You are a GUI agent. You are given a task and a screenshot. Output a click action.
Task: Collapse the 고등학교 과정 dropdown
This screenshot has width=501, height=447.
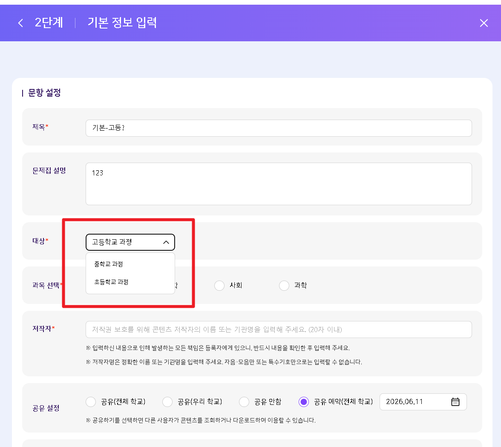(130, 242)
